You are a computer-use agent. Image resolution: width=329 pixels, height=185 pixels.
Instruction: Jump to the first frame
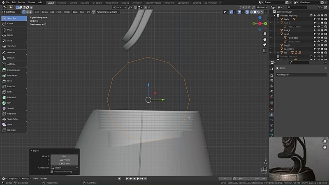127,178
